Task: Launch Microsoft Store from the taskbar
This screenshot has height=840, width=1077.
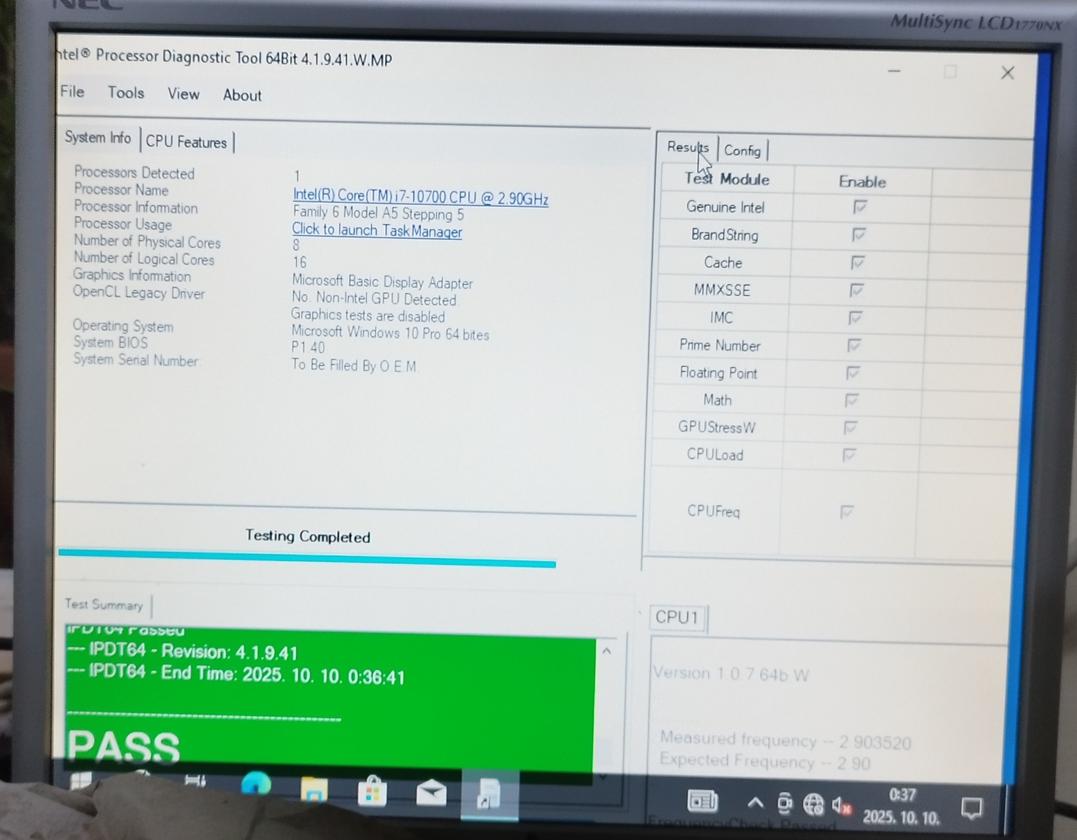Action: 372,791
